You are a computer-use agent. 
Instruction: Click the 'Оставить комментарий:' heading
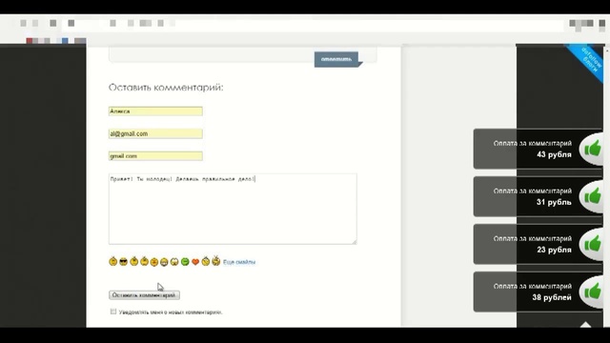coord(166,87)
